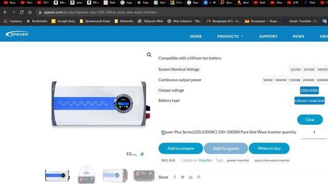Switch to the 'Гид' browser tab
Viewport: 328px width, 184px height.
tap(143, 3)
